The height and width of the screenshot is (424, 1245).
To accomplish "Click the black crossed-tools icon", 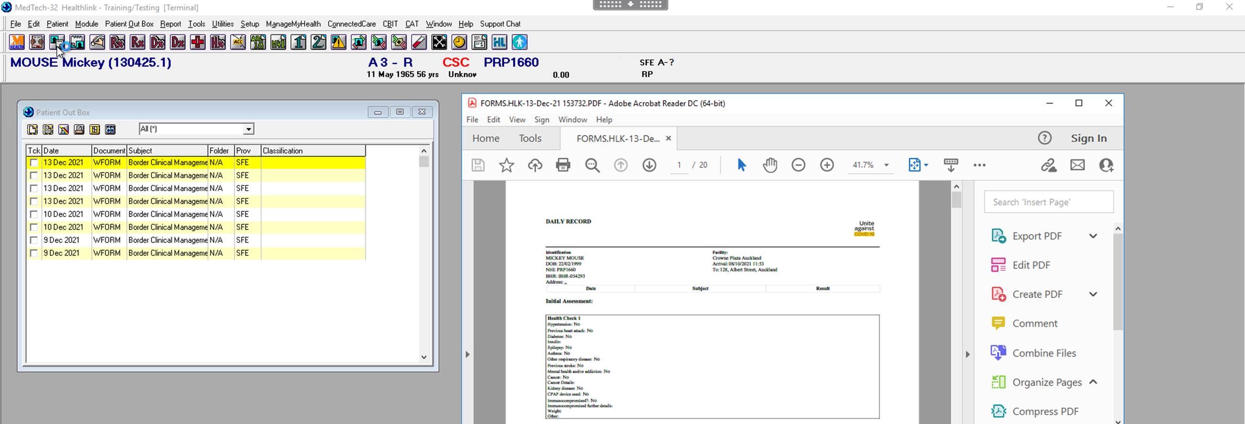I will tap(439, 42).
